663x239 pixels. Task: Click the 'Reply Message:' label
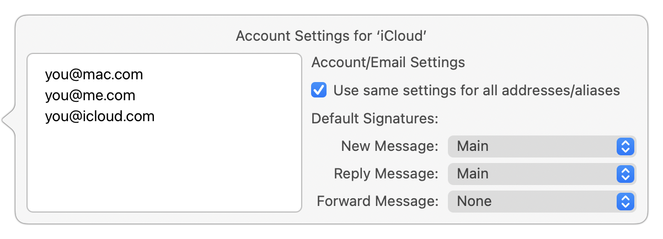click(x=386, y=174)
